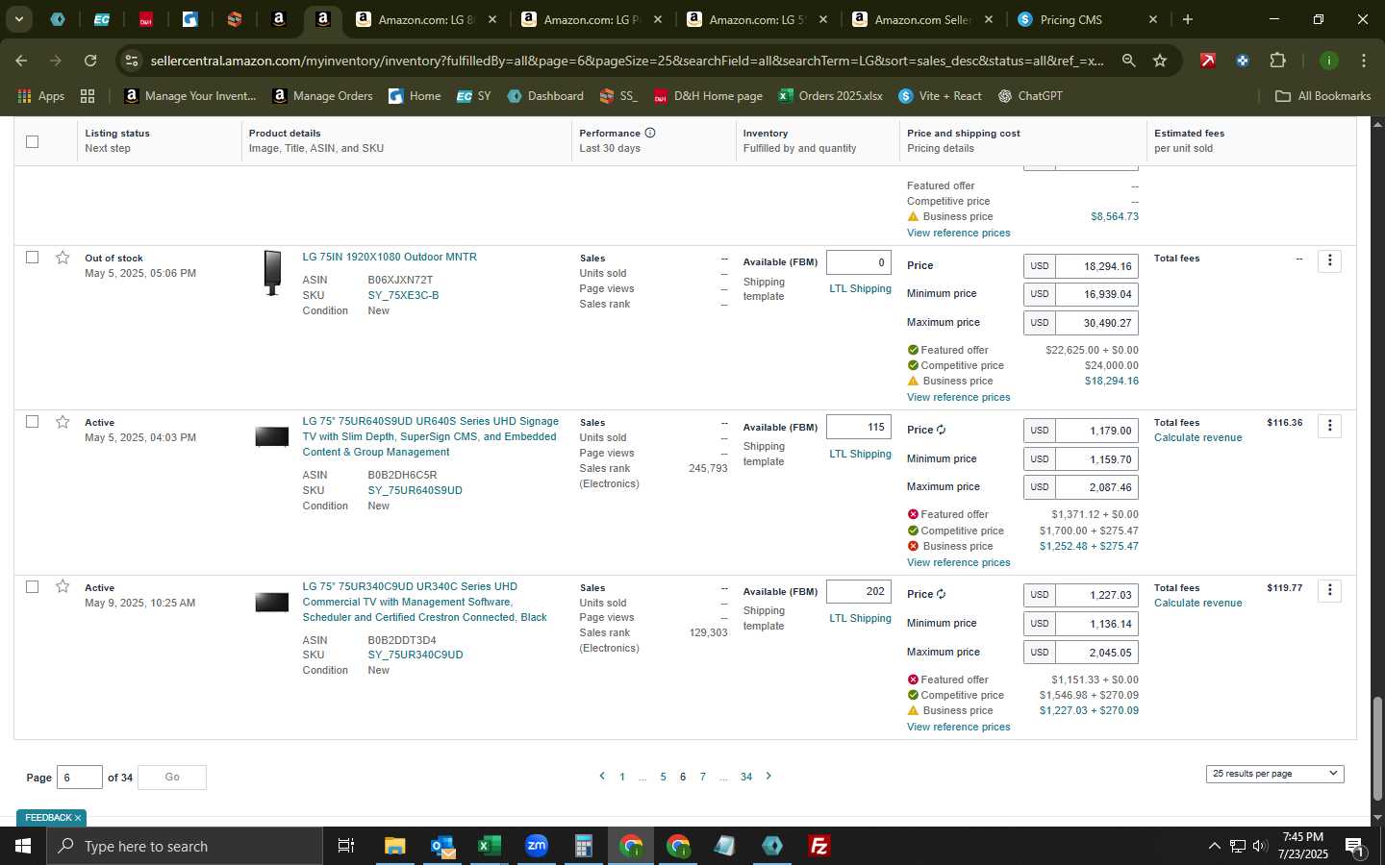Open actions menu for Outdoor MNTR row
1385x865 pixels.
pos(1329,260)
